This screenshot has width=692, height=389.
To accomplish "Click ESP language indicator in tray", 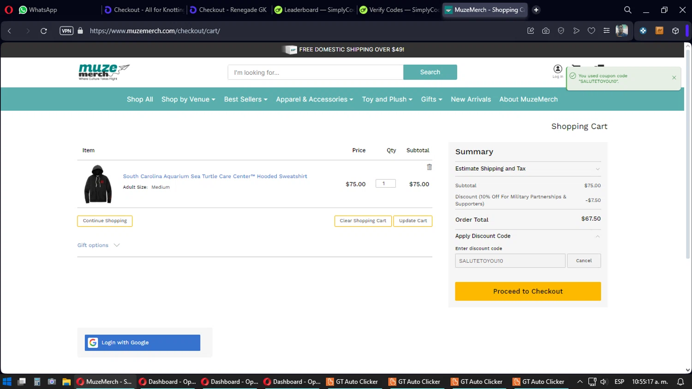I will 619,382.
